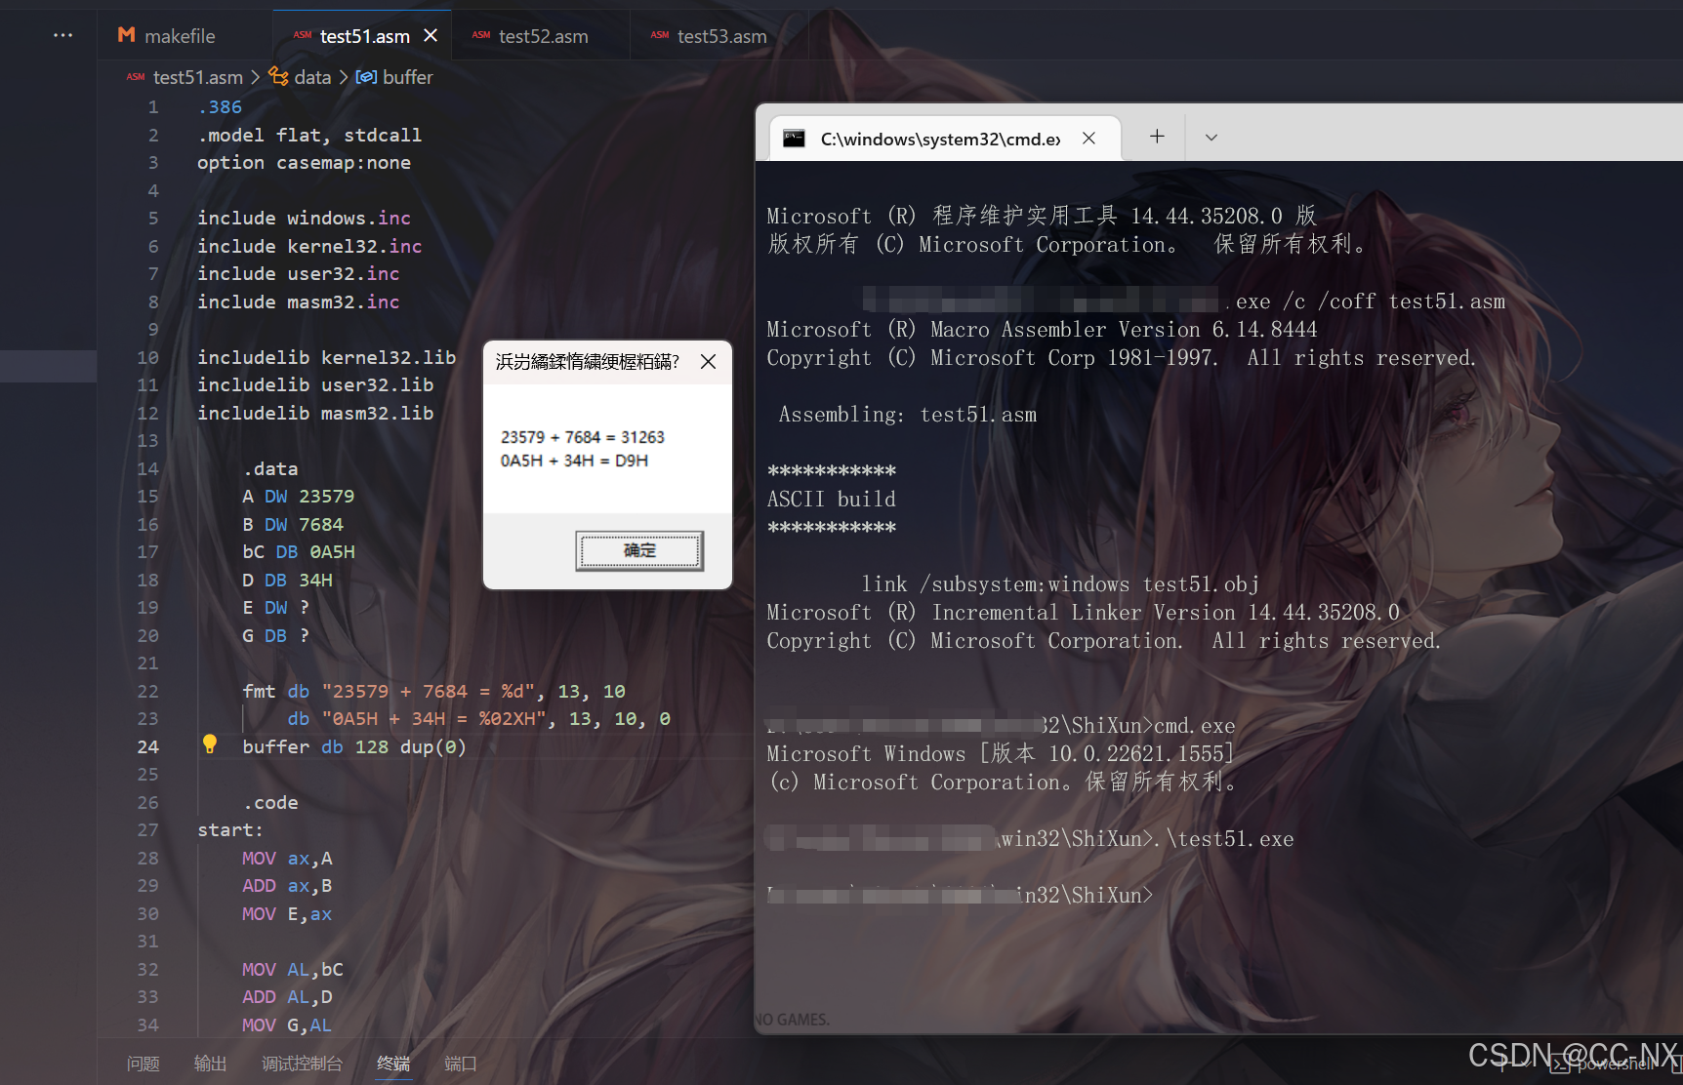
Task: Click 'ADD ax,B' instruction
Action: pyautogui.click(x=287, y=886)
